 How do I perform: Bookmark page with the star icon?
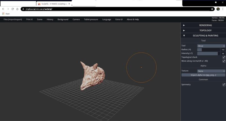pos(212,9)
